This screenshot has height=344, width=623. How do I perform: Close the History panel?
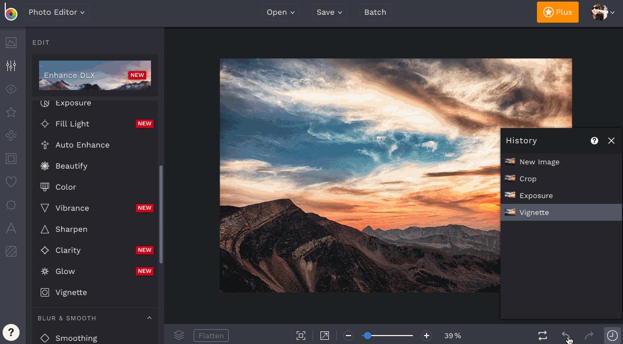pyautogui.click(x=611, y=141)
